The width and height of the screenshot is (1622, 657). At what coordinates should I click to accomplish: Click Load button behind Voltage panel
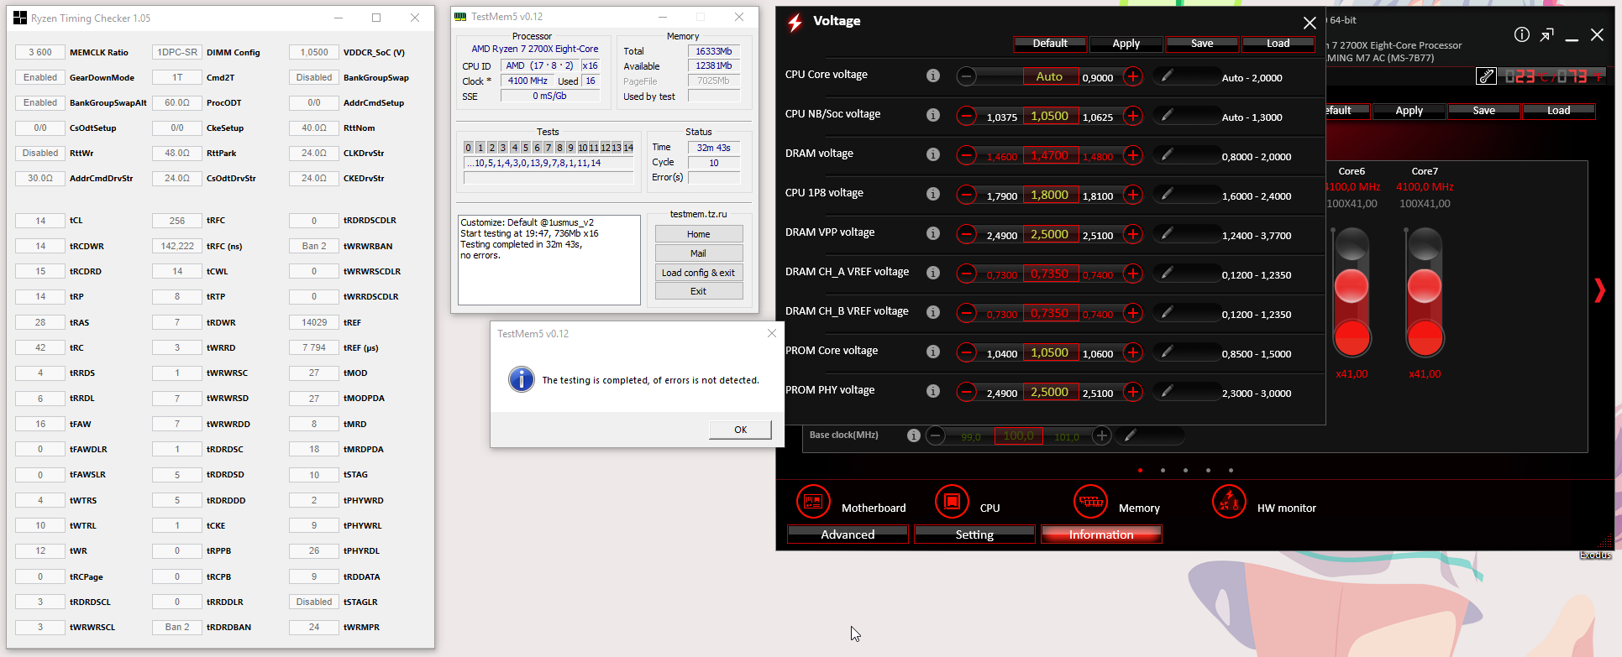point(1559,111)
